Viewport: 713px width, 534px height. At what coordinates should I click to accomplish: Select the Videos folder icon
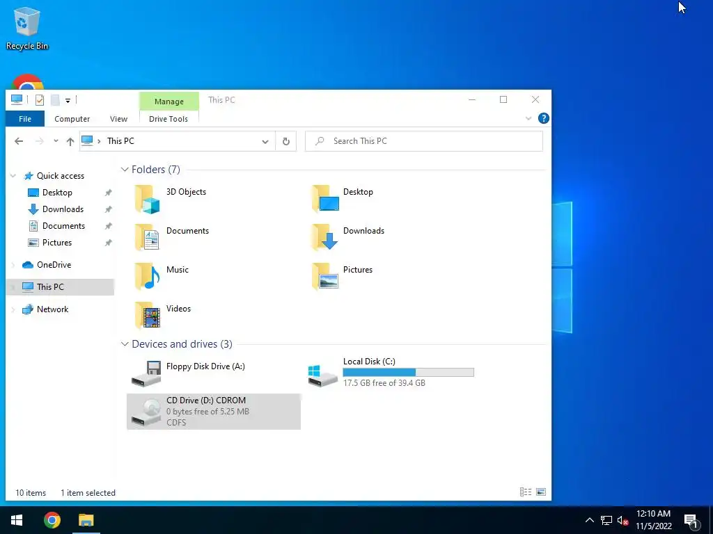148,315
